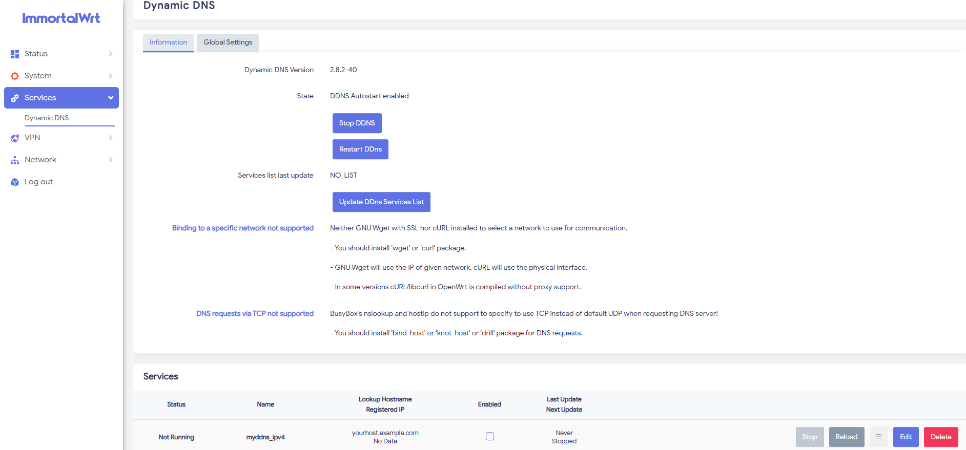Click the Last Update column header
Image resolution: width=966 pixels, height=450 pixels.
564,399
